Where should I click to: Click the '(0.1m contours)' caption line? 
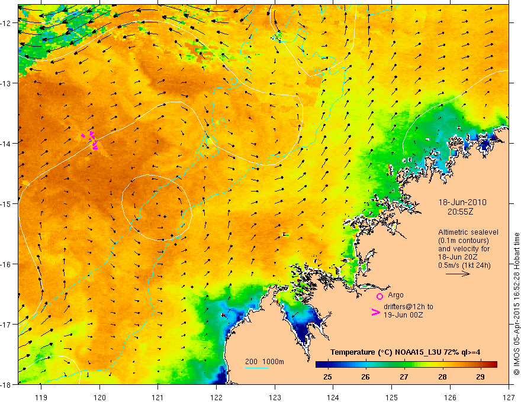[464, 241]
